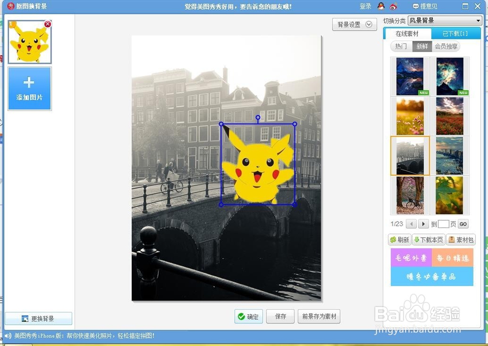Choose the red poppy field sunset background

point(450,116)
